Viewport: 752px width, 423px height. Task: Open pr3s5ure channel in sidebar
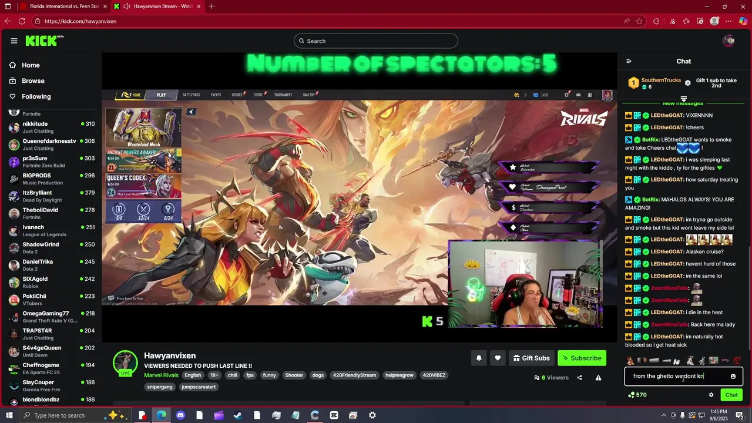click(x=52, y=162)
